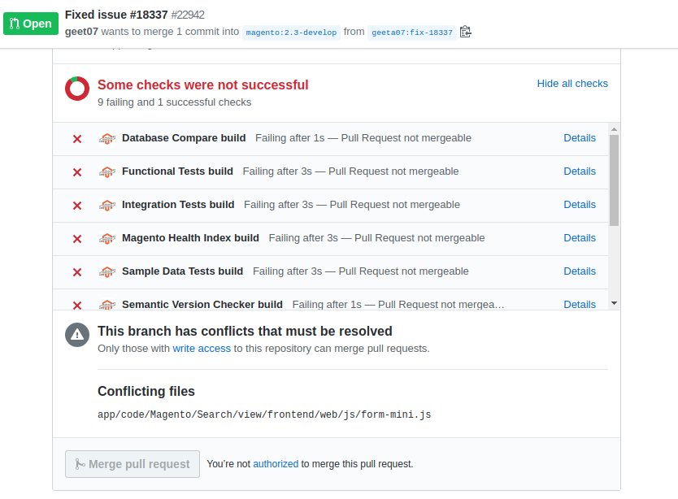This screenshot has height=499, width=678.
Task: Click the pull request number #22942
Action: click(x=188, y=15)
